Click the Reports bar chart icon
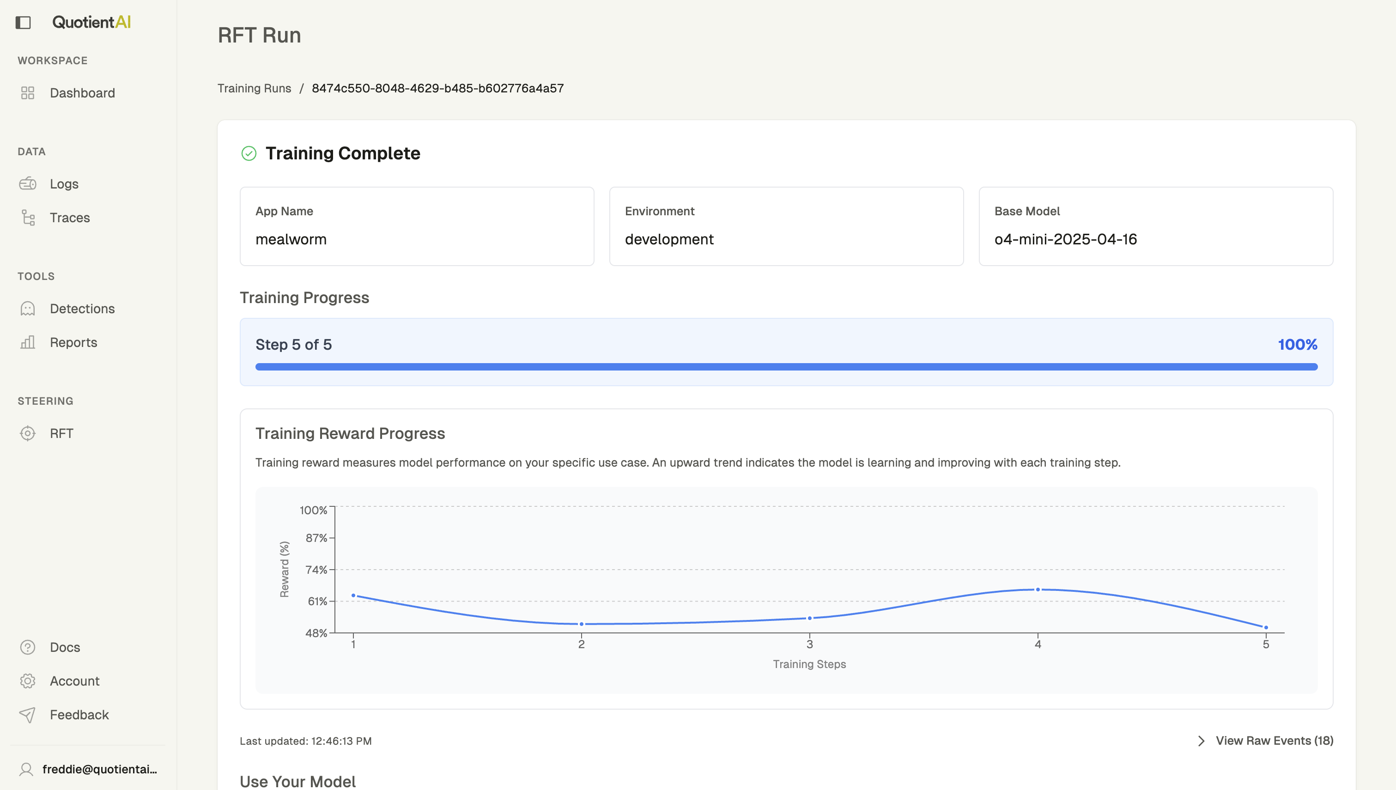Viewport: 1396px width, 790px height. [x=28, y=342]
